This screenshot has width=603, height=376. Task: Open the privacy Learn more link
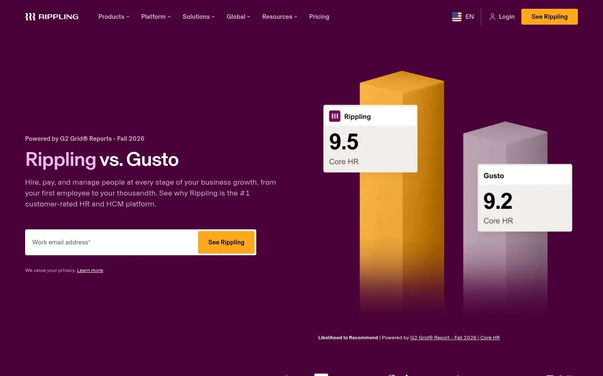point(90,270)
